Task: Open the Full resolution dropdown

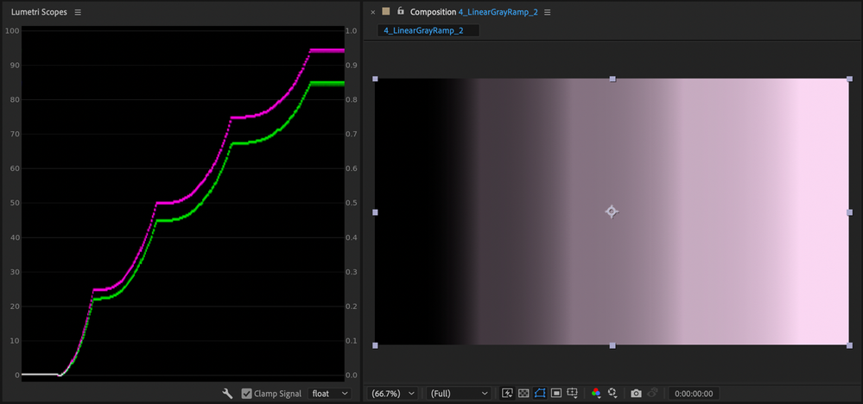Action: point(459,394)
